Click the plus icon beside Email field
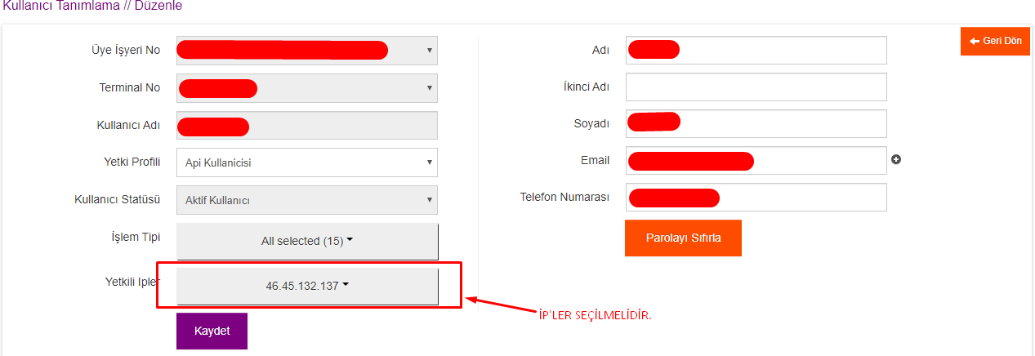This screenshot has height=356, width=1035. tap(896, 160)
